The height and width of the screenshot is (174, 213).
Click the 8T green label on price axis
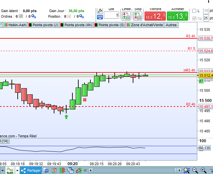[x=201, y=81]
